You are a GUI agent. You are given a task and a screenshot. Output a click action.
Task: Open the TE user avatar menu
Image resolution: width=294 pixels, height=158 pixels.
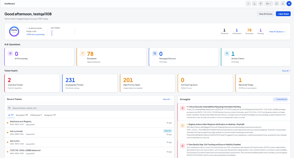(x=289, y=4)
